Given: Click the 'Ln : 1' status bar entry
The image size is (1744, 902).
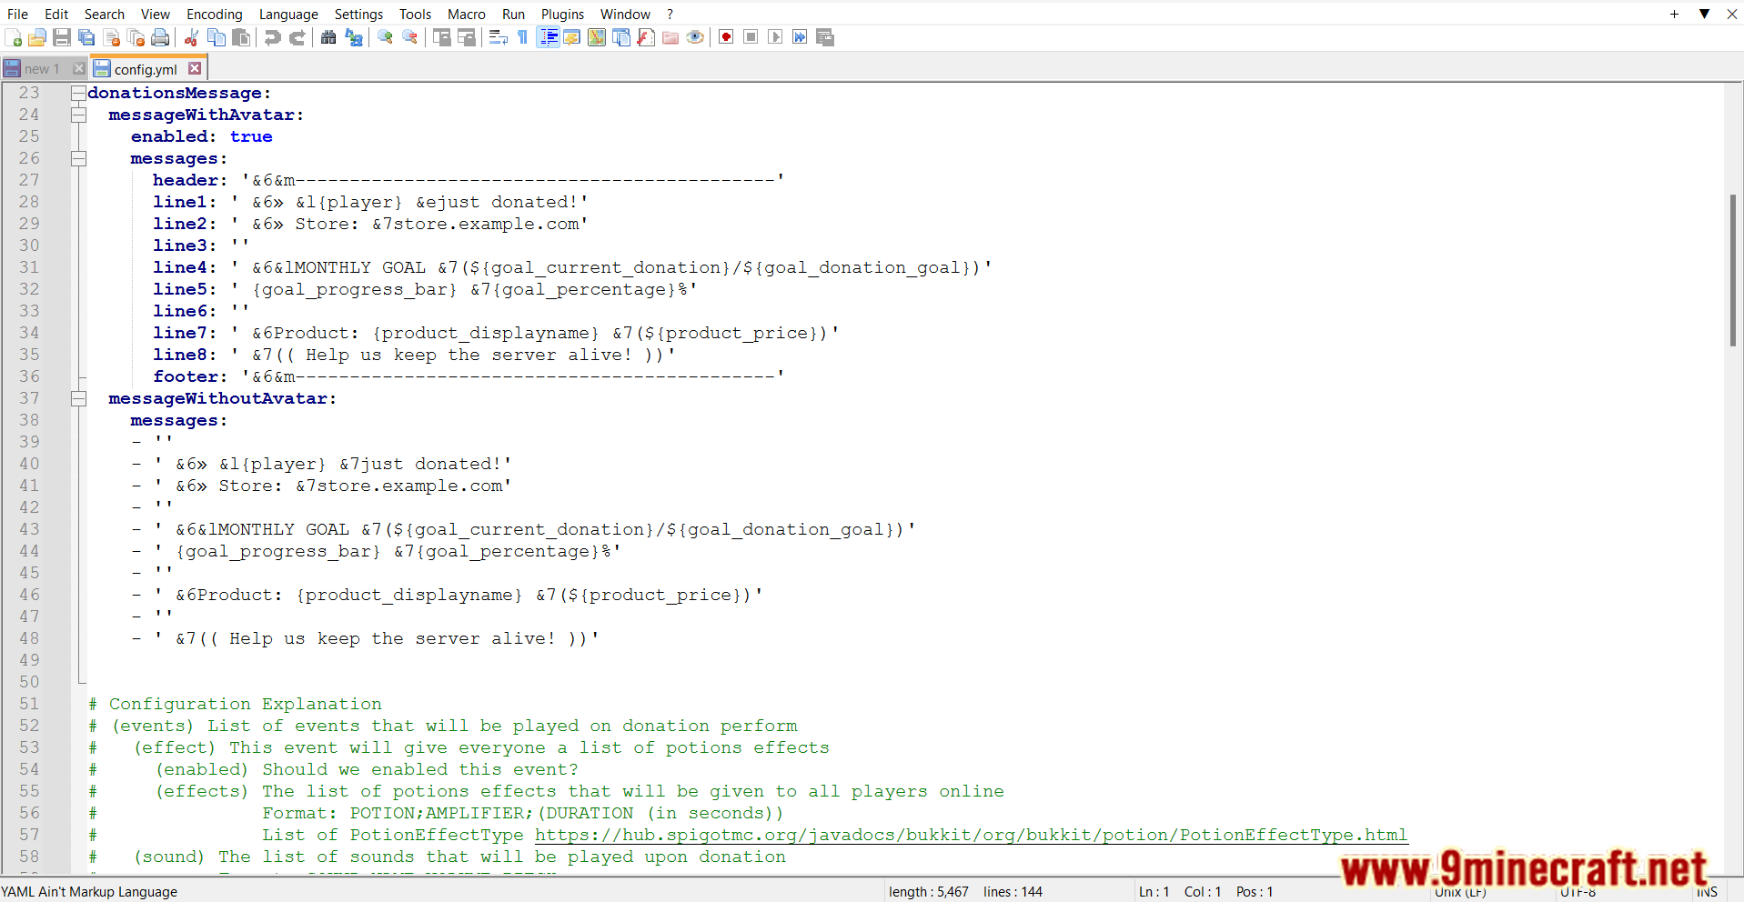Looking at the screenshot, I should (x=1154, y=892).
